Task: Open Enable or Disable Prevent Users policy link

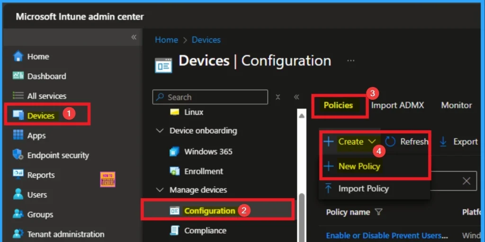Action: click(x=388, y=236)
